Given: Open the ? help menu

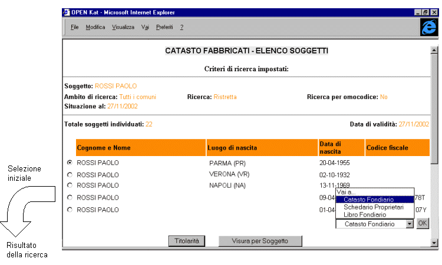Looking at the screenshot, I should click(182, 28).
